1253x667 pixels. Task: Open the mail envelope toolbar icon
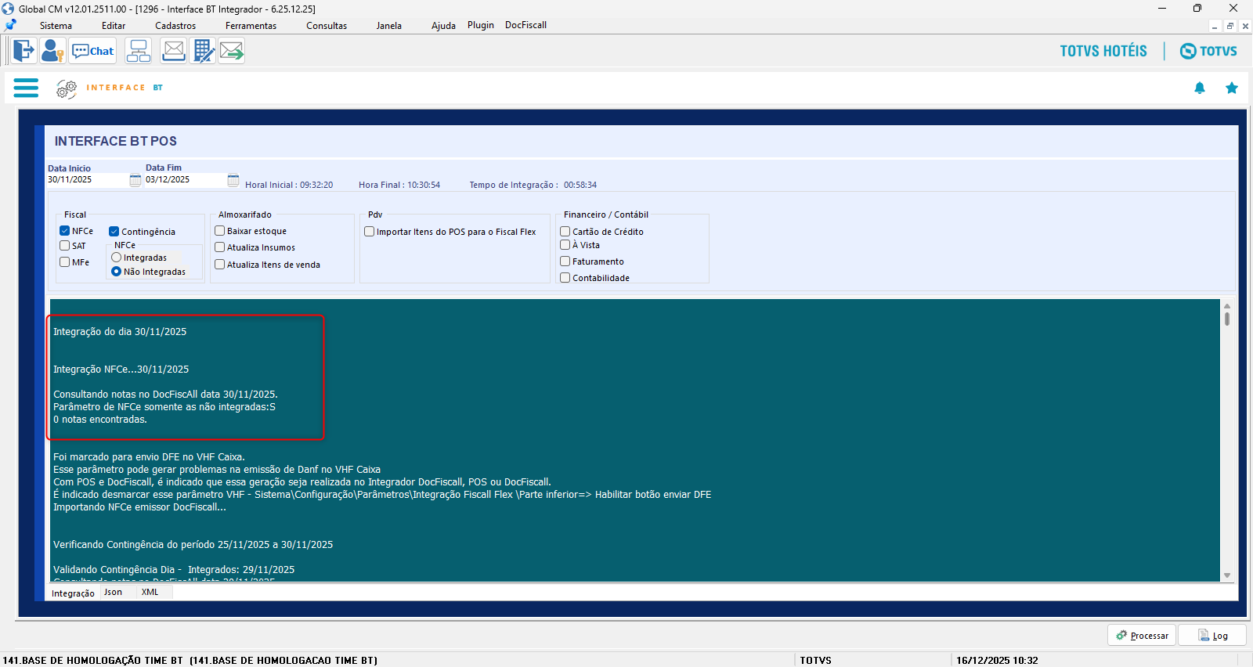click(x=173, y=51)
